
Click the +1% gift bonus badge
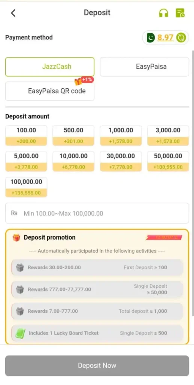(84, 80)
